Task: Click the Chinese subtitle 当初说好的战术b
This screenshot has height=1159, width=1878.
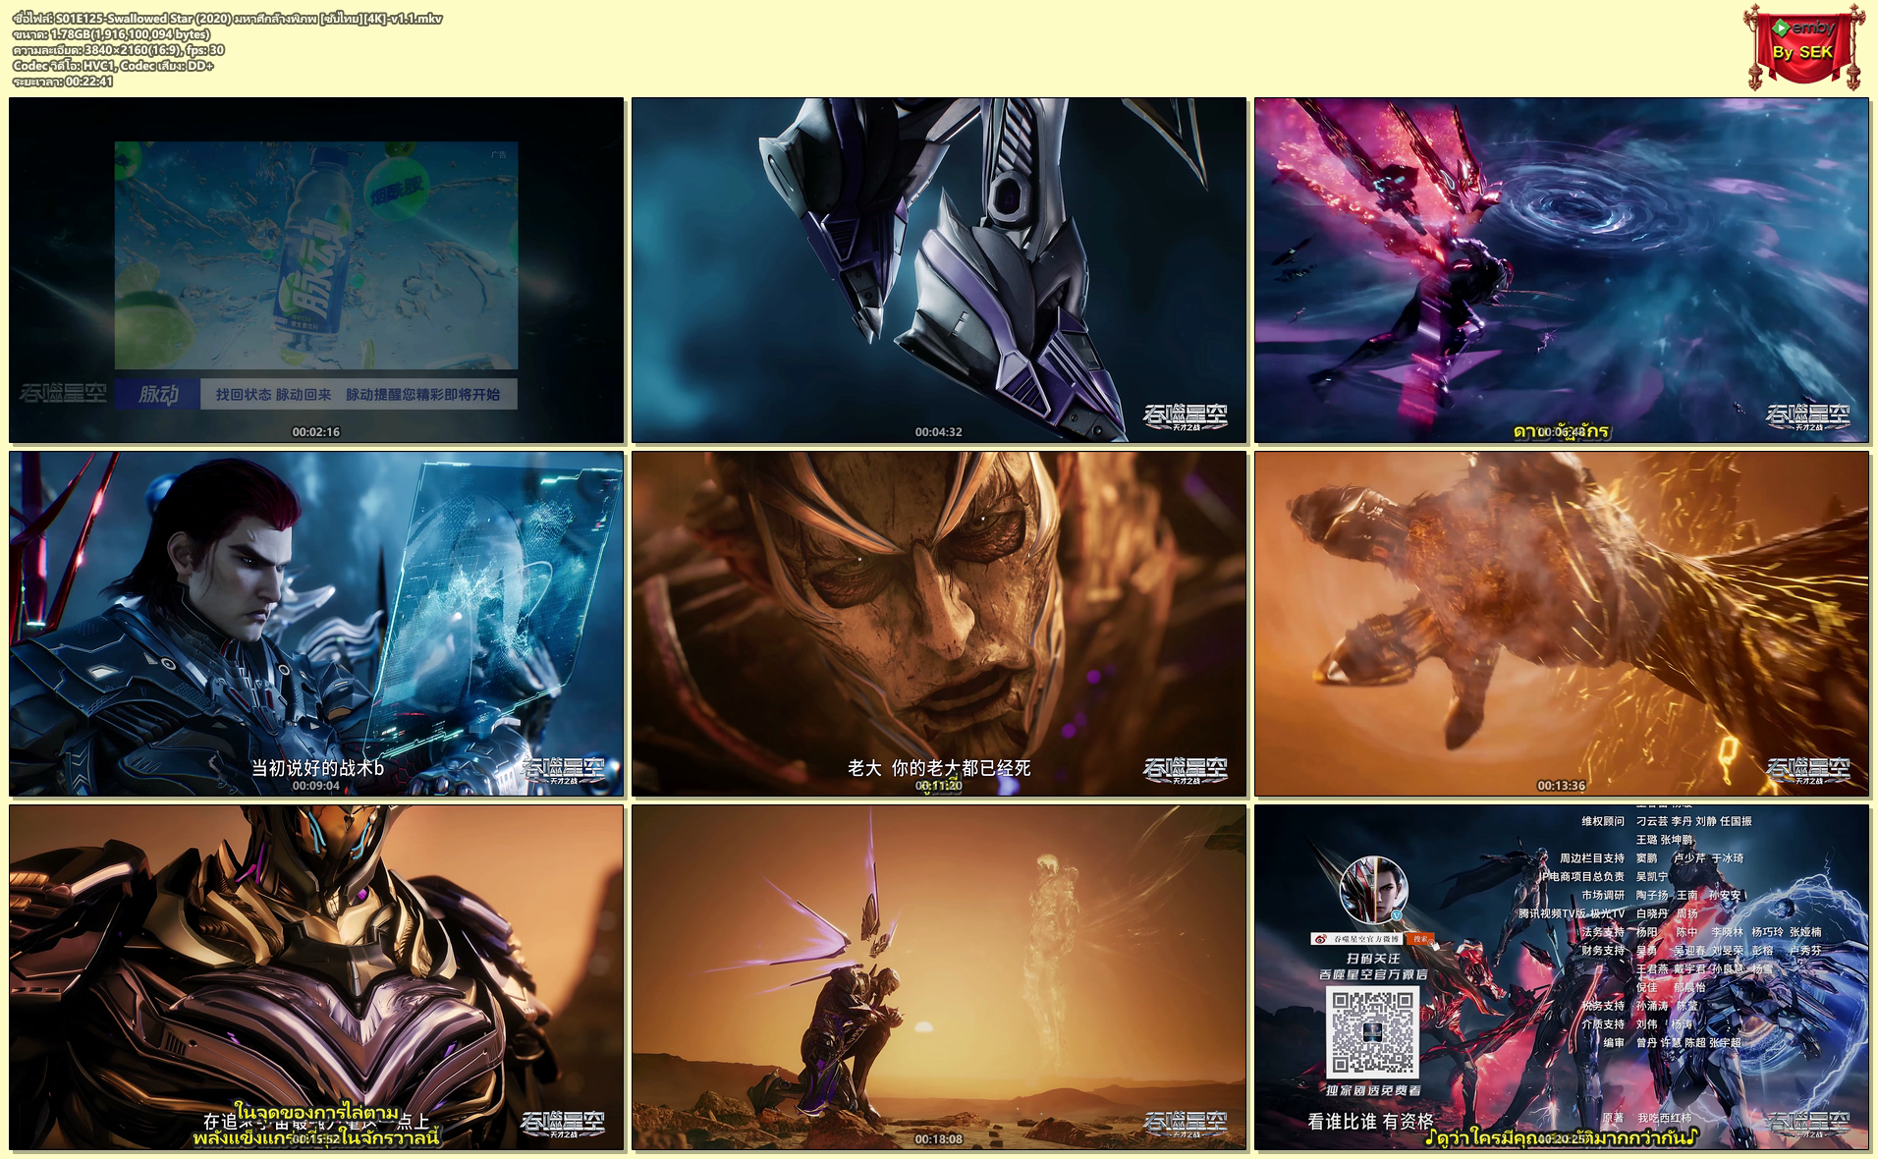Action: click(317, 768)
